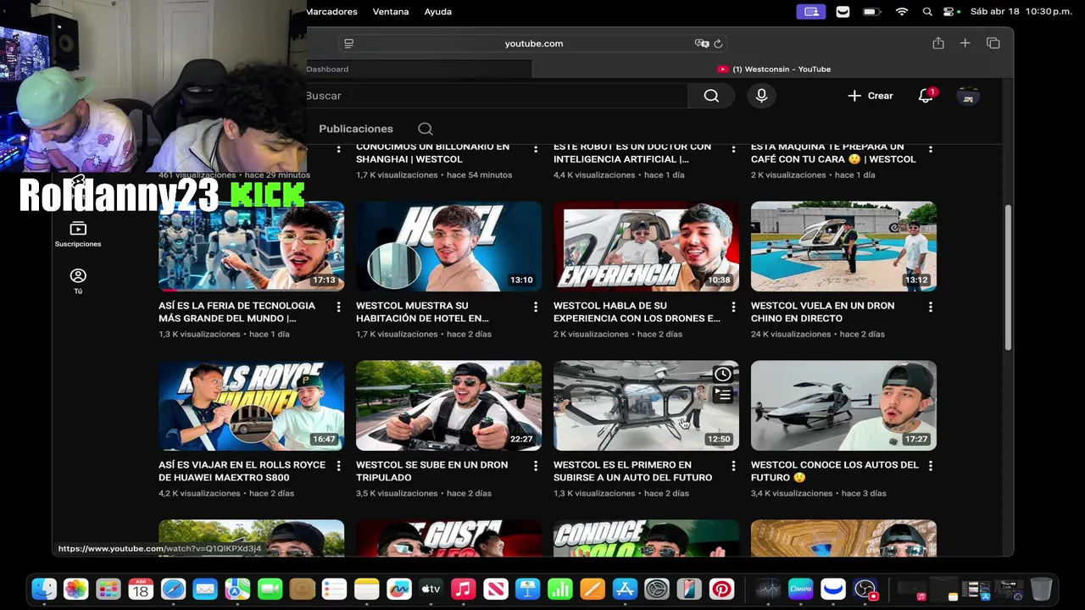The width and height of the screenshot is (1085, 610).
Task: Open the options menu for ESTA MAQUINA TE PREPARA UN CAFÉ
Action: (930, 148)
